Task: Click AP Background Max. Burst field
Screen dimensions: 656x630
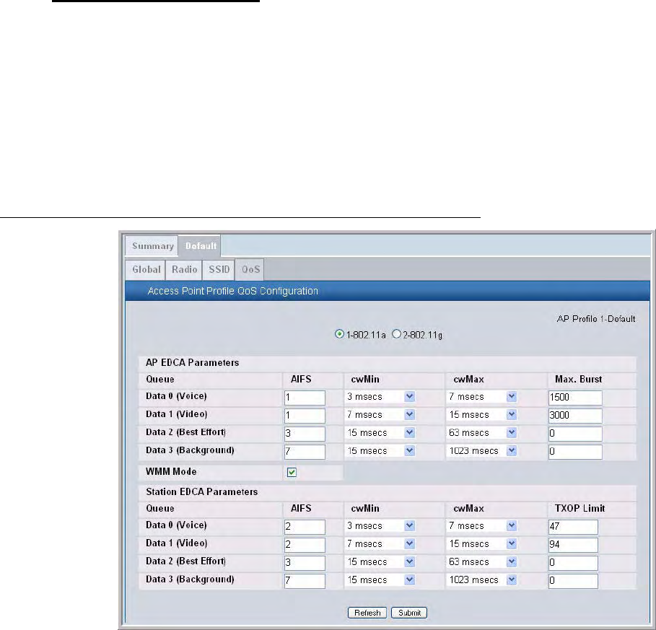Action: pos(575,451)
